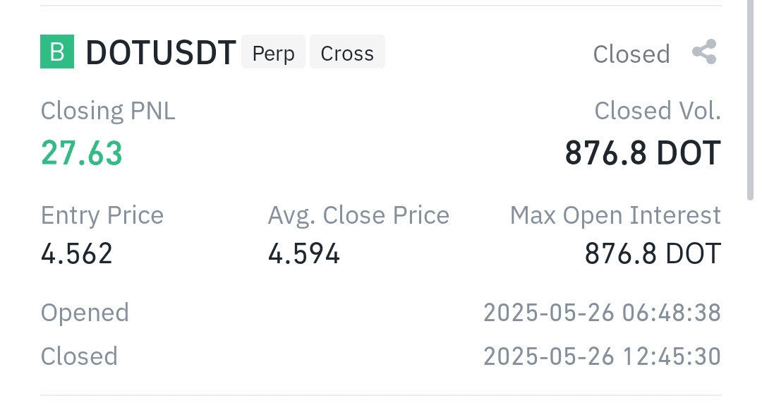Click the Closed Vol. label
762x403 pixels.
click(x=658, y=111)
